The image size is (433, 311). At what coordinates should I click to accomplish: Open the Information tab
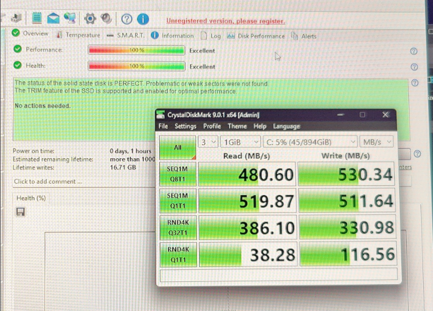point(172,36)
